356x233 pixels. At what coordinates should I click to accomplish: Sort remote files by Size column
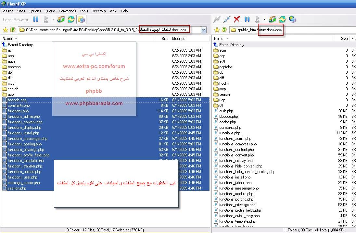pyautogui.click(x=341, y=39)
